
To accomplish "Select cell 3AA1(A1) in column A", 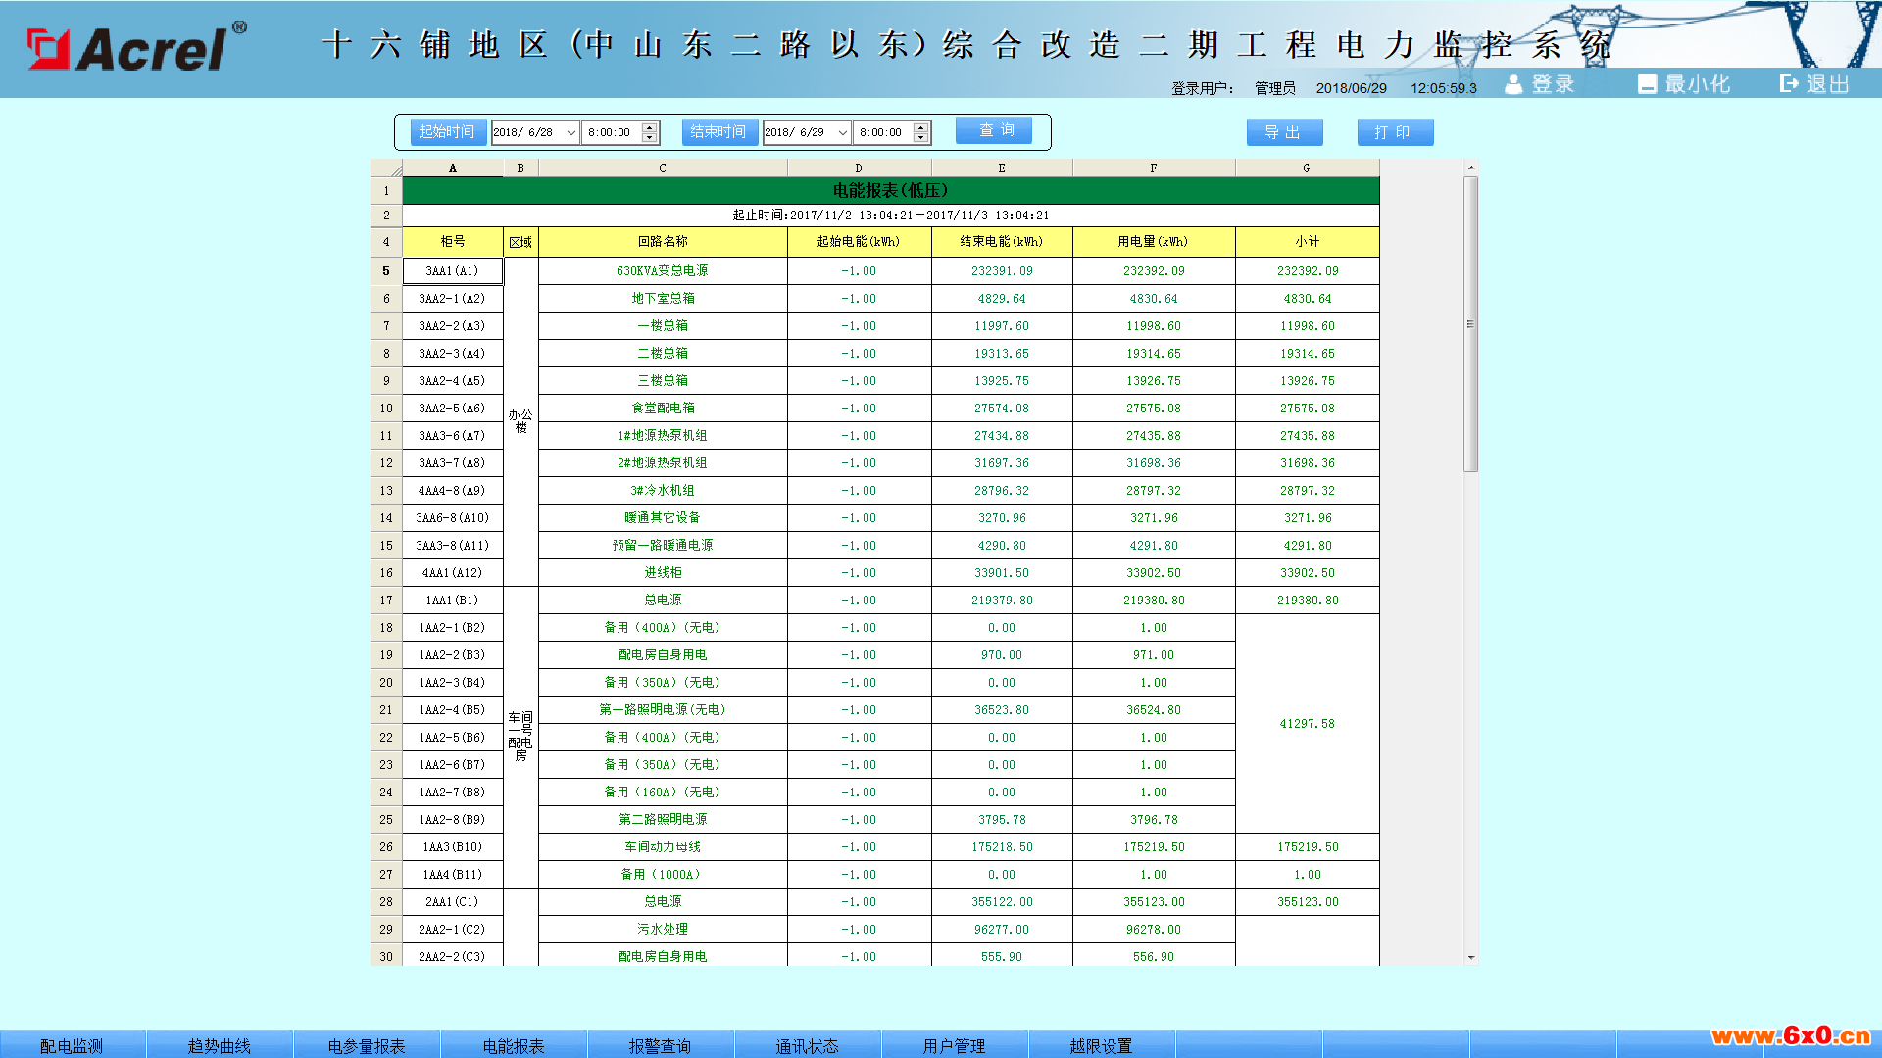I will coord(453,271).
